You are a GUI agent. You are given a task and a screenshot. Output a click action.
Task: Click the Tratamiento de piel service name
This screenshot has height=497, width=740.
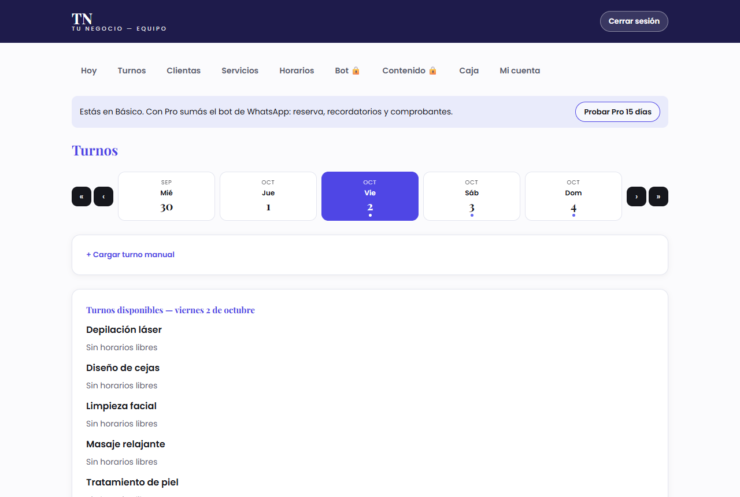point(132,482)
